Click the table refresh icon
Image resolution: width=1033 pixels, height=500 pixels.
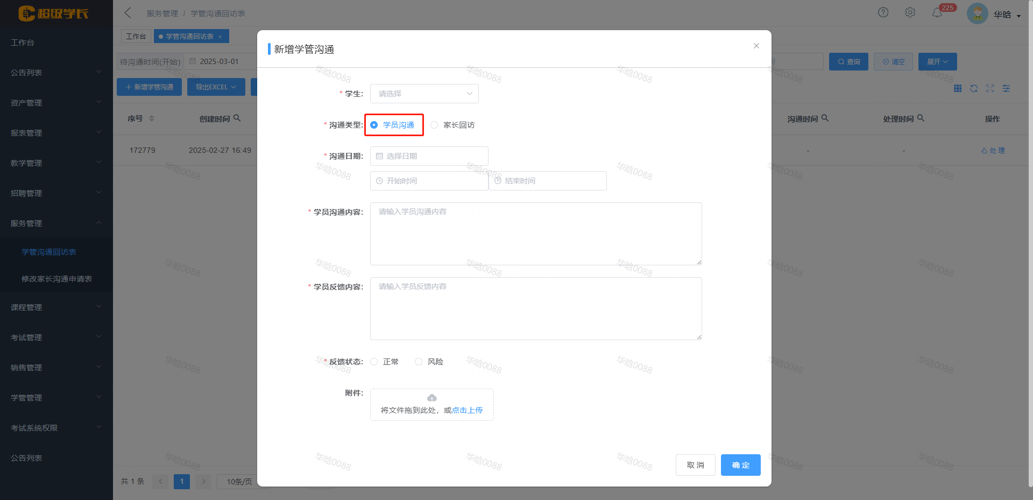pos(974,88)
